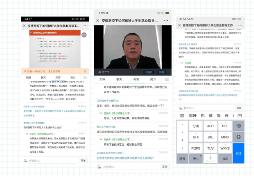Switch to 聊天 tab in middle phone
The width and height of the screenshot is (254, 176).
(x=119, y=79)
